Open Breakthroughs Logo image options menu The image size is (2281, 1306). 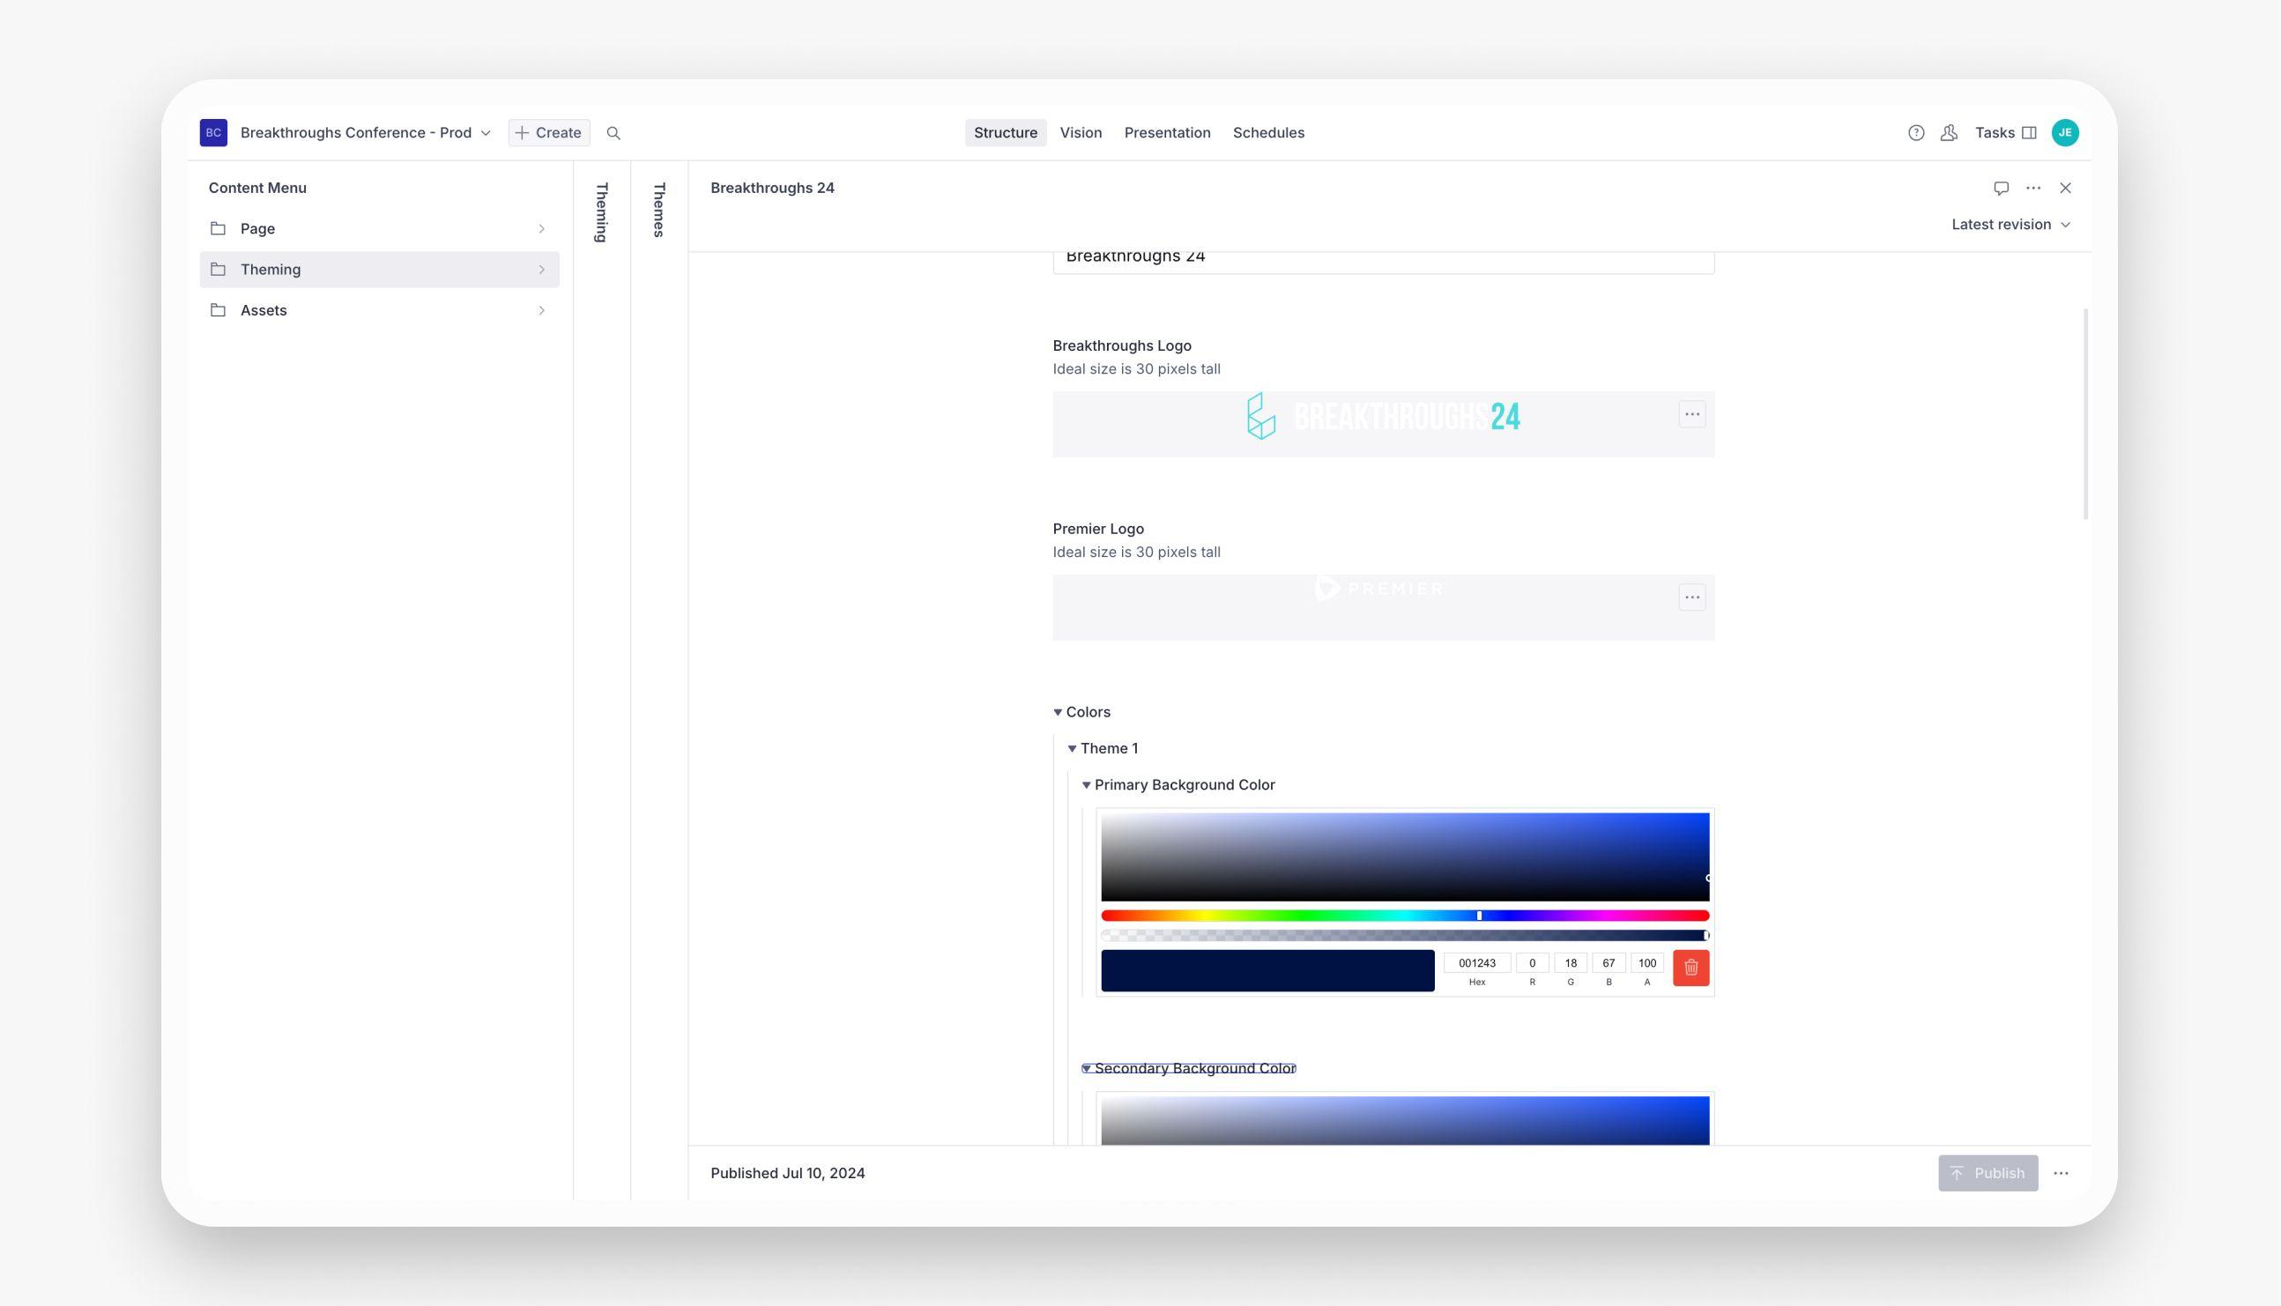[1691, 414]
